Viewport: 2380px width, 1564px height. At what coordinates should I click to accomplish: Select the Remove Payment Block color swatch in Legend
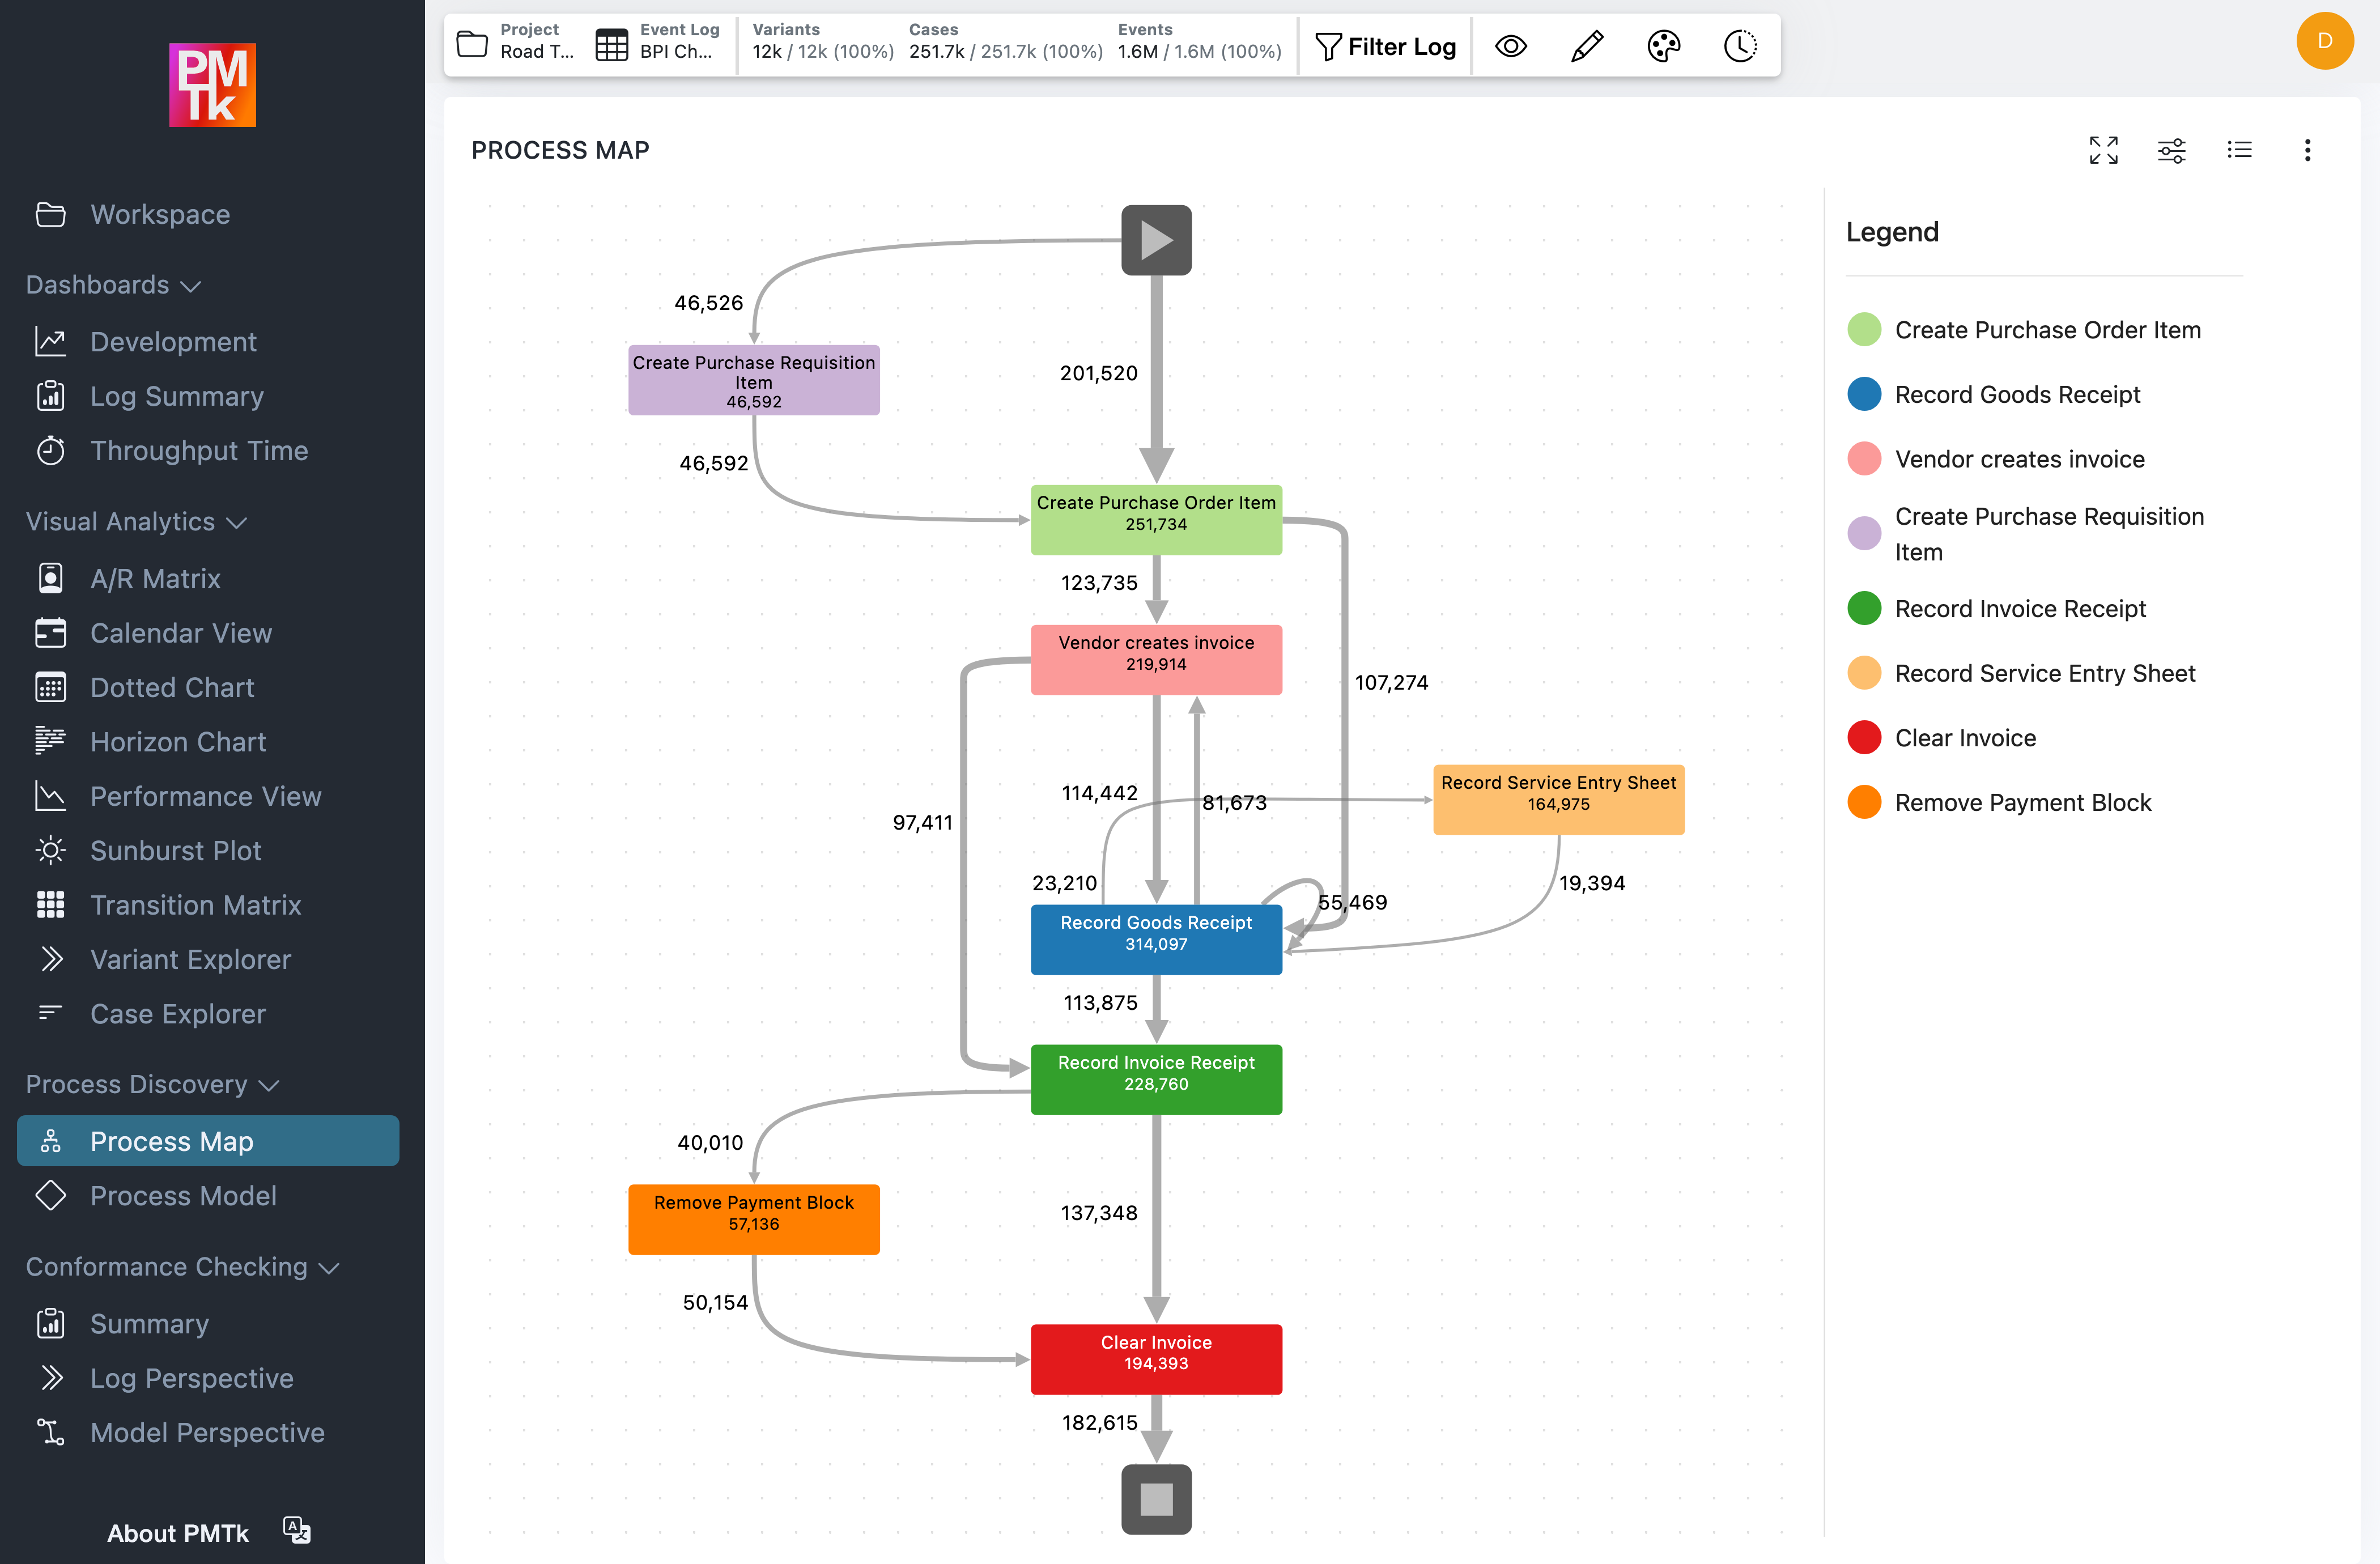1864,802
